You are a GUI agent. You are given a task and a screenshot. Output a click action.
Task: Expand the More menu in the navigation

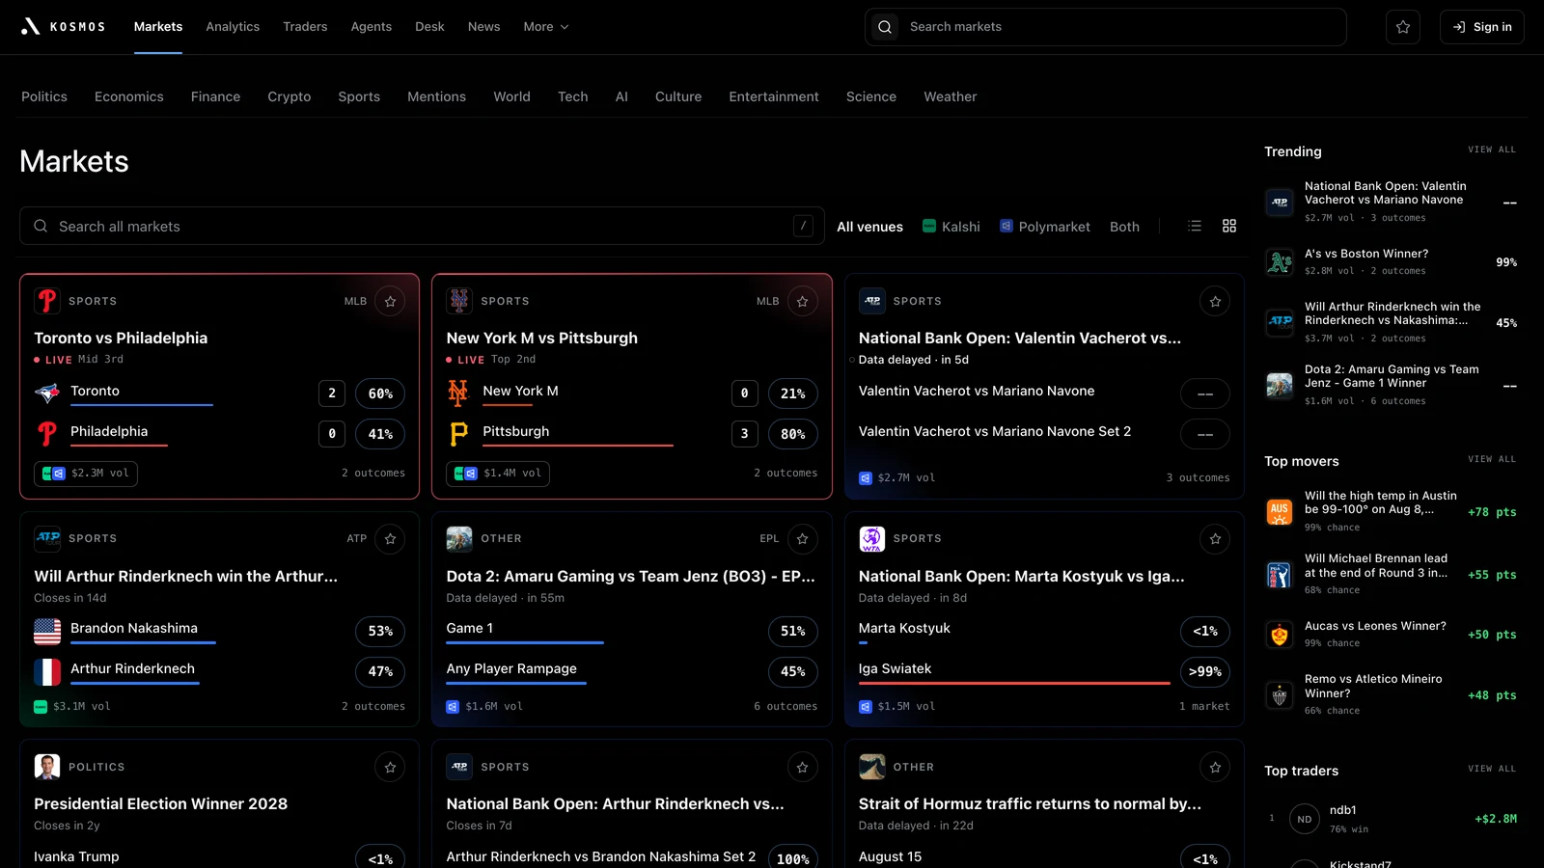[x=546, y=27]
